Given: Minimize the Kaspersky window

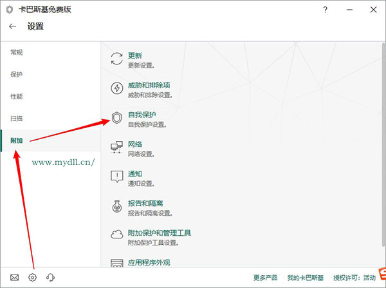Looking at the screenshot, I should click(x=349, y=10).
